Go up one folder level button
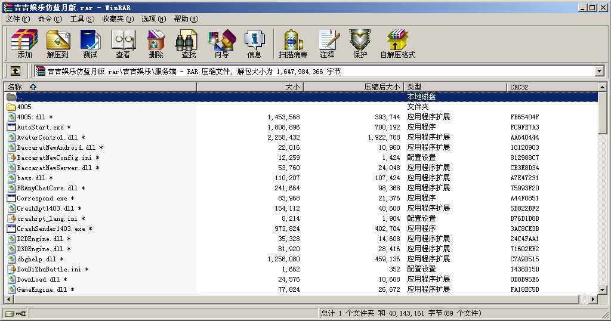This screenshot has width=611, height=321. 16,71
